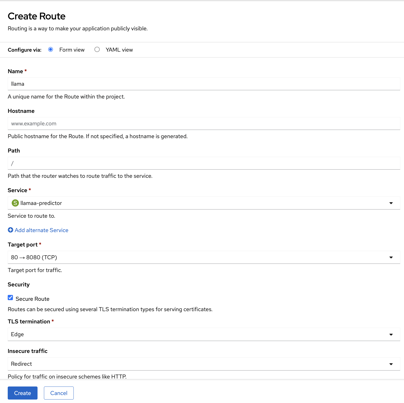
Task: Click the Target port dropdown caret arrow
Action: click(391, 257)
